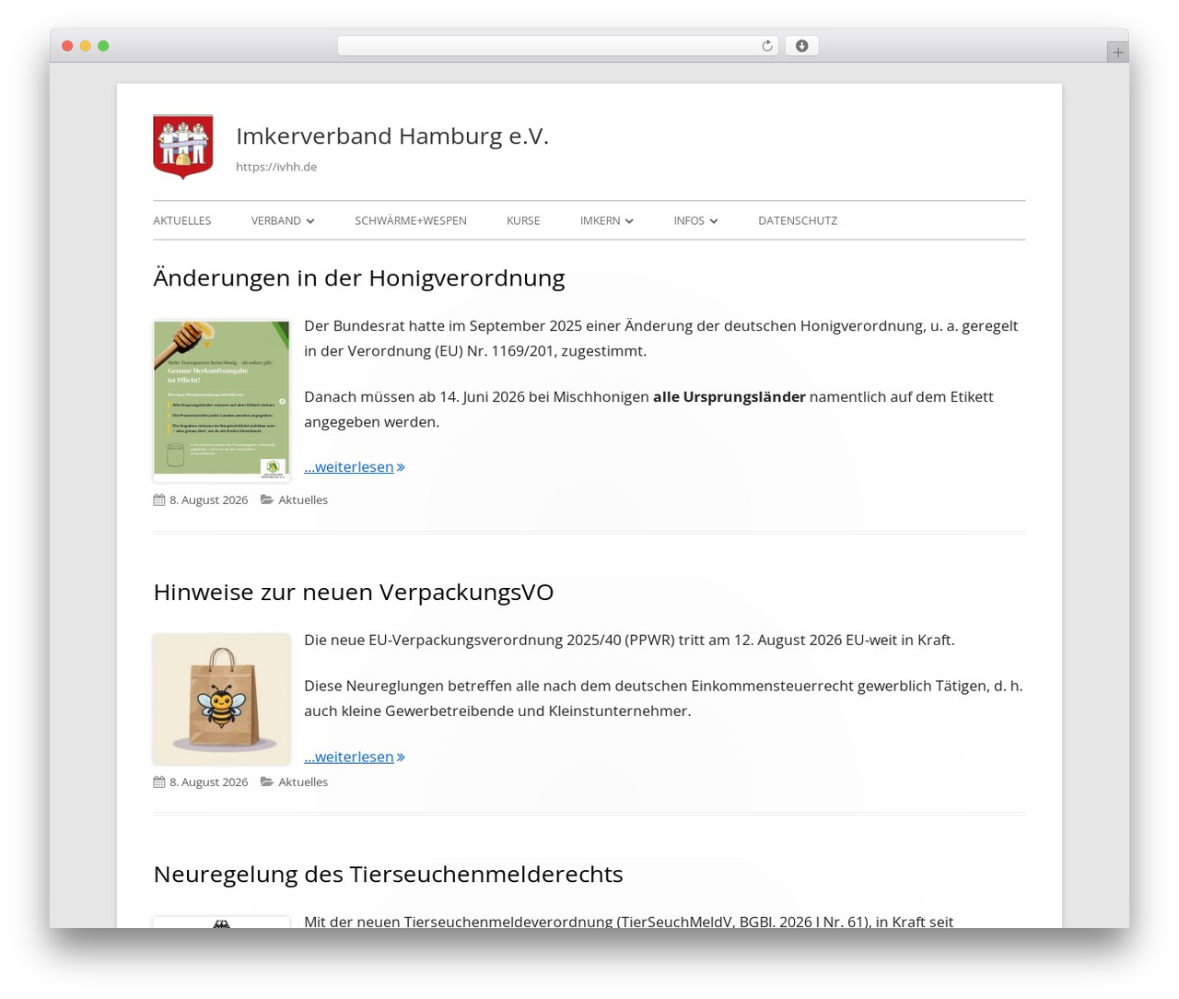Image resolution: width=1179 pixels, height=999 pixels.
Task: Expand the Infos menu chevron
Action: 714,221
